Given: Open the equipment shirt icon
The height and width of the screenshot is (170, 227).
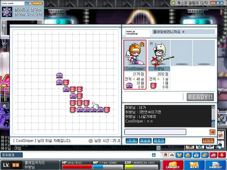Looking at the screenshot, I should pyautogui.click(x=179, y=155).
